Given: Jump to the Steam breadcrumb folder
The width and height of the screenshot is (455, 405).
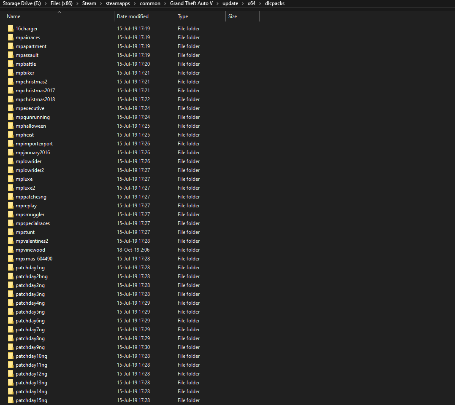Looking at the screenshot, I should (89, 3).
